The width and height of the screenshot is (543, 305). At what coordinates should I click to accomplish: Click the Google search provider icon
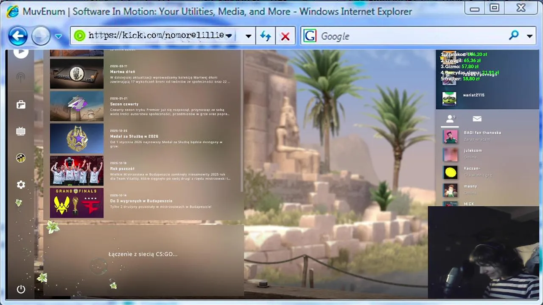(x=310, y=36)
